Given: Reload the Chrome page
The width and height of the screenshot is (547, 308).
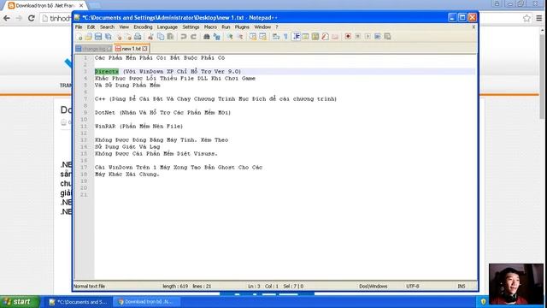Looking at the screenshot, I should [x=32, y=18].
